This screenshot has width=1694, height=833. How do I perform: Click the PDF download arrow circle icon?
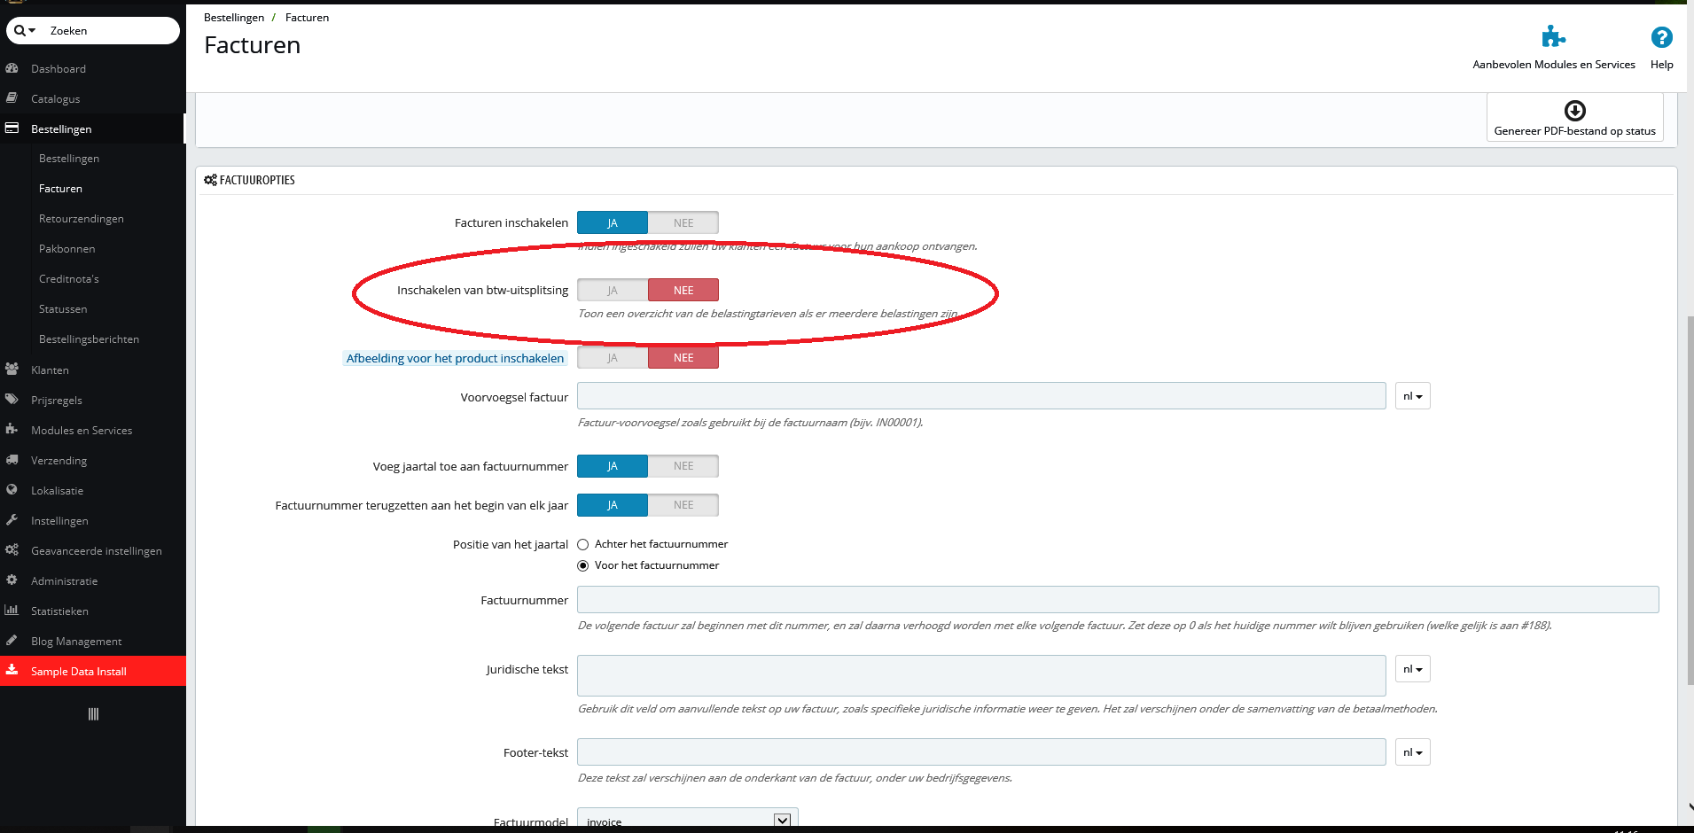[x=1575, y=111]
